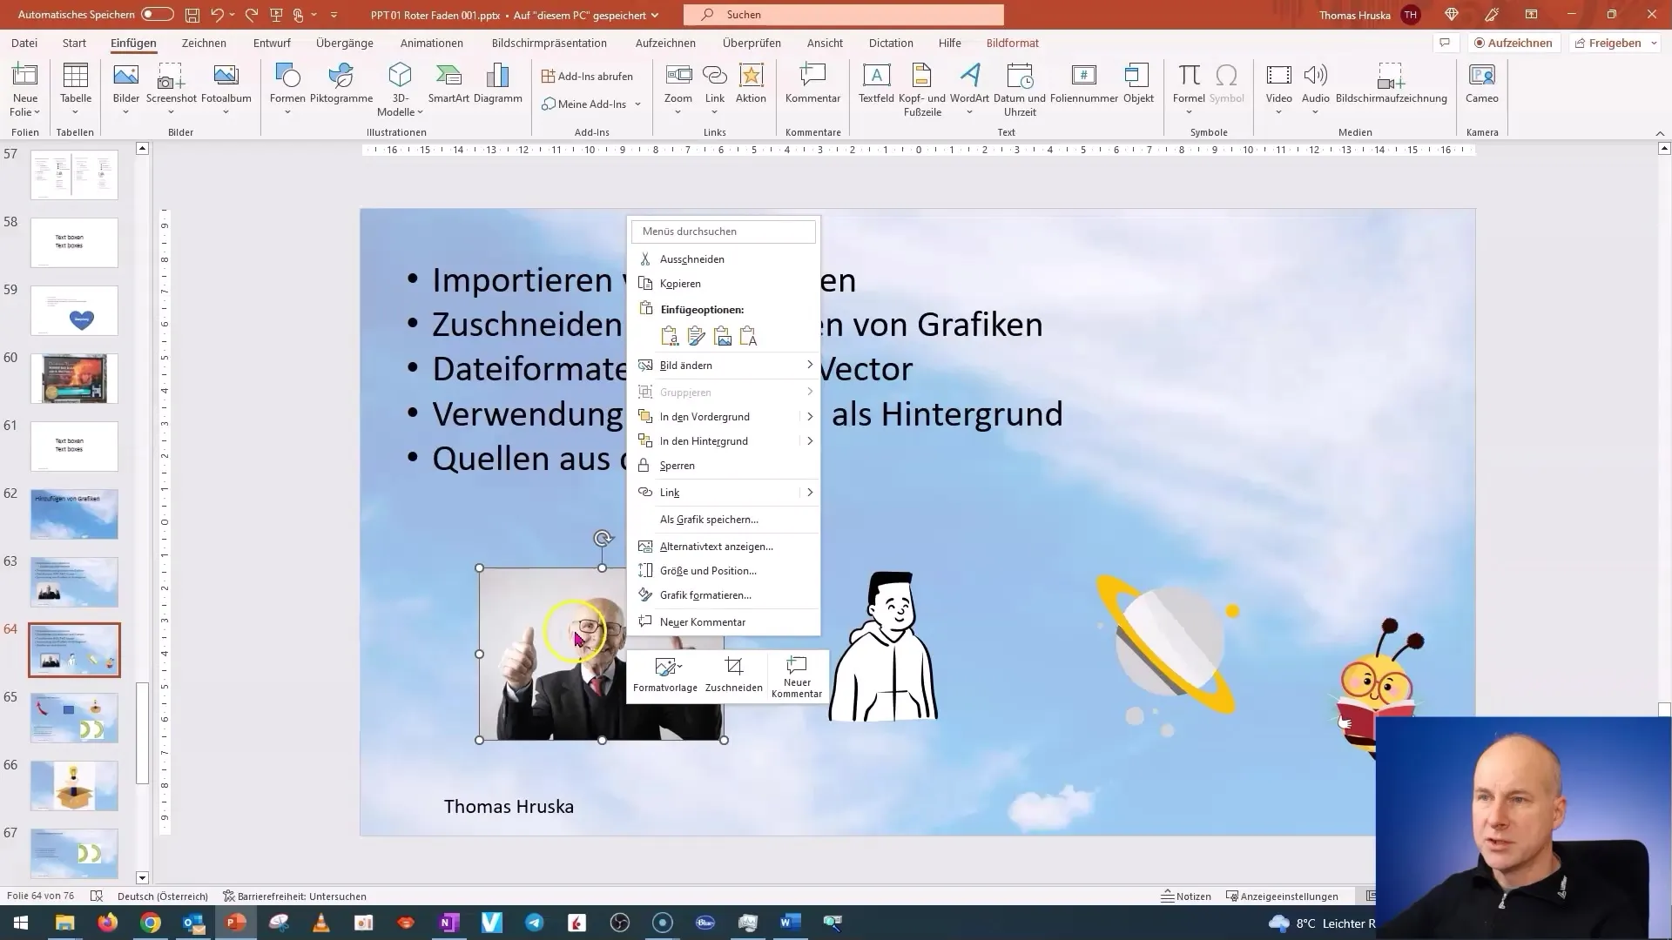Screen dimensions: 1672x940
Task: Insert Piktogramme icons
Action: pos(341,84)
